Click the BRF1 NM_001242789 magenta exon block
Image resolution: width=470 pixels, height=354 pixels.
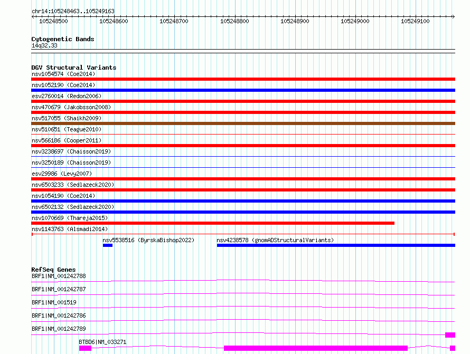pos(450,335)
